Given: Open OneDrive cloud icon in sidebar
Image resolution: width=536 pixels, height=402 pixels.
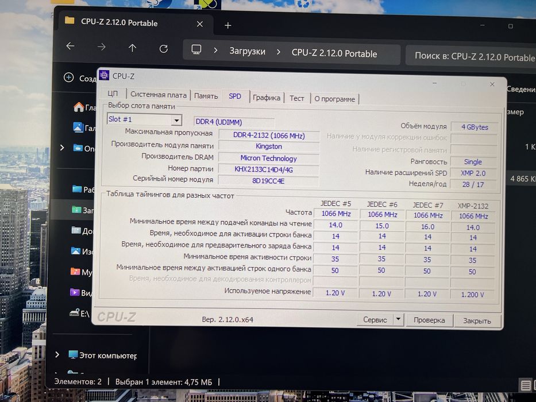Looking at the screenshot, I should [x=78, y=148].
